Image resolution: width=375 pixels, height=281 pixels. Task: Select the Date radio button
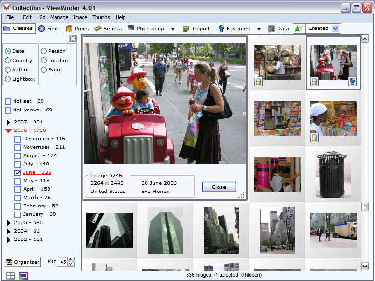[x=7, y=51]
